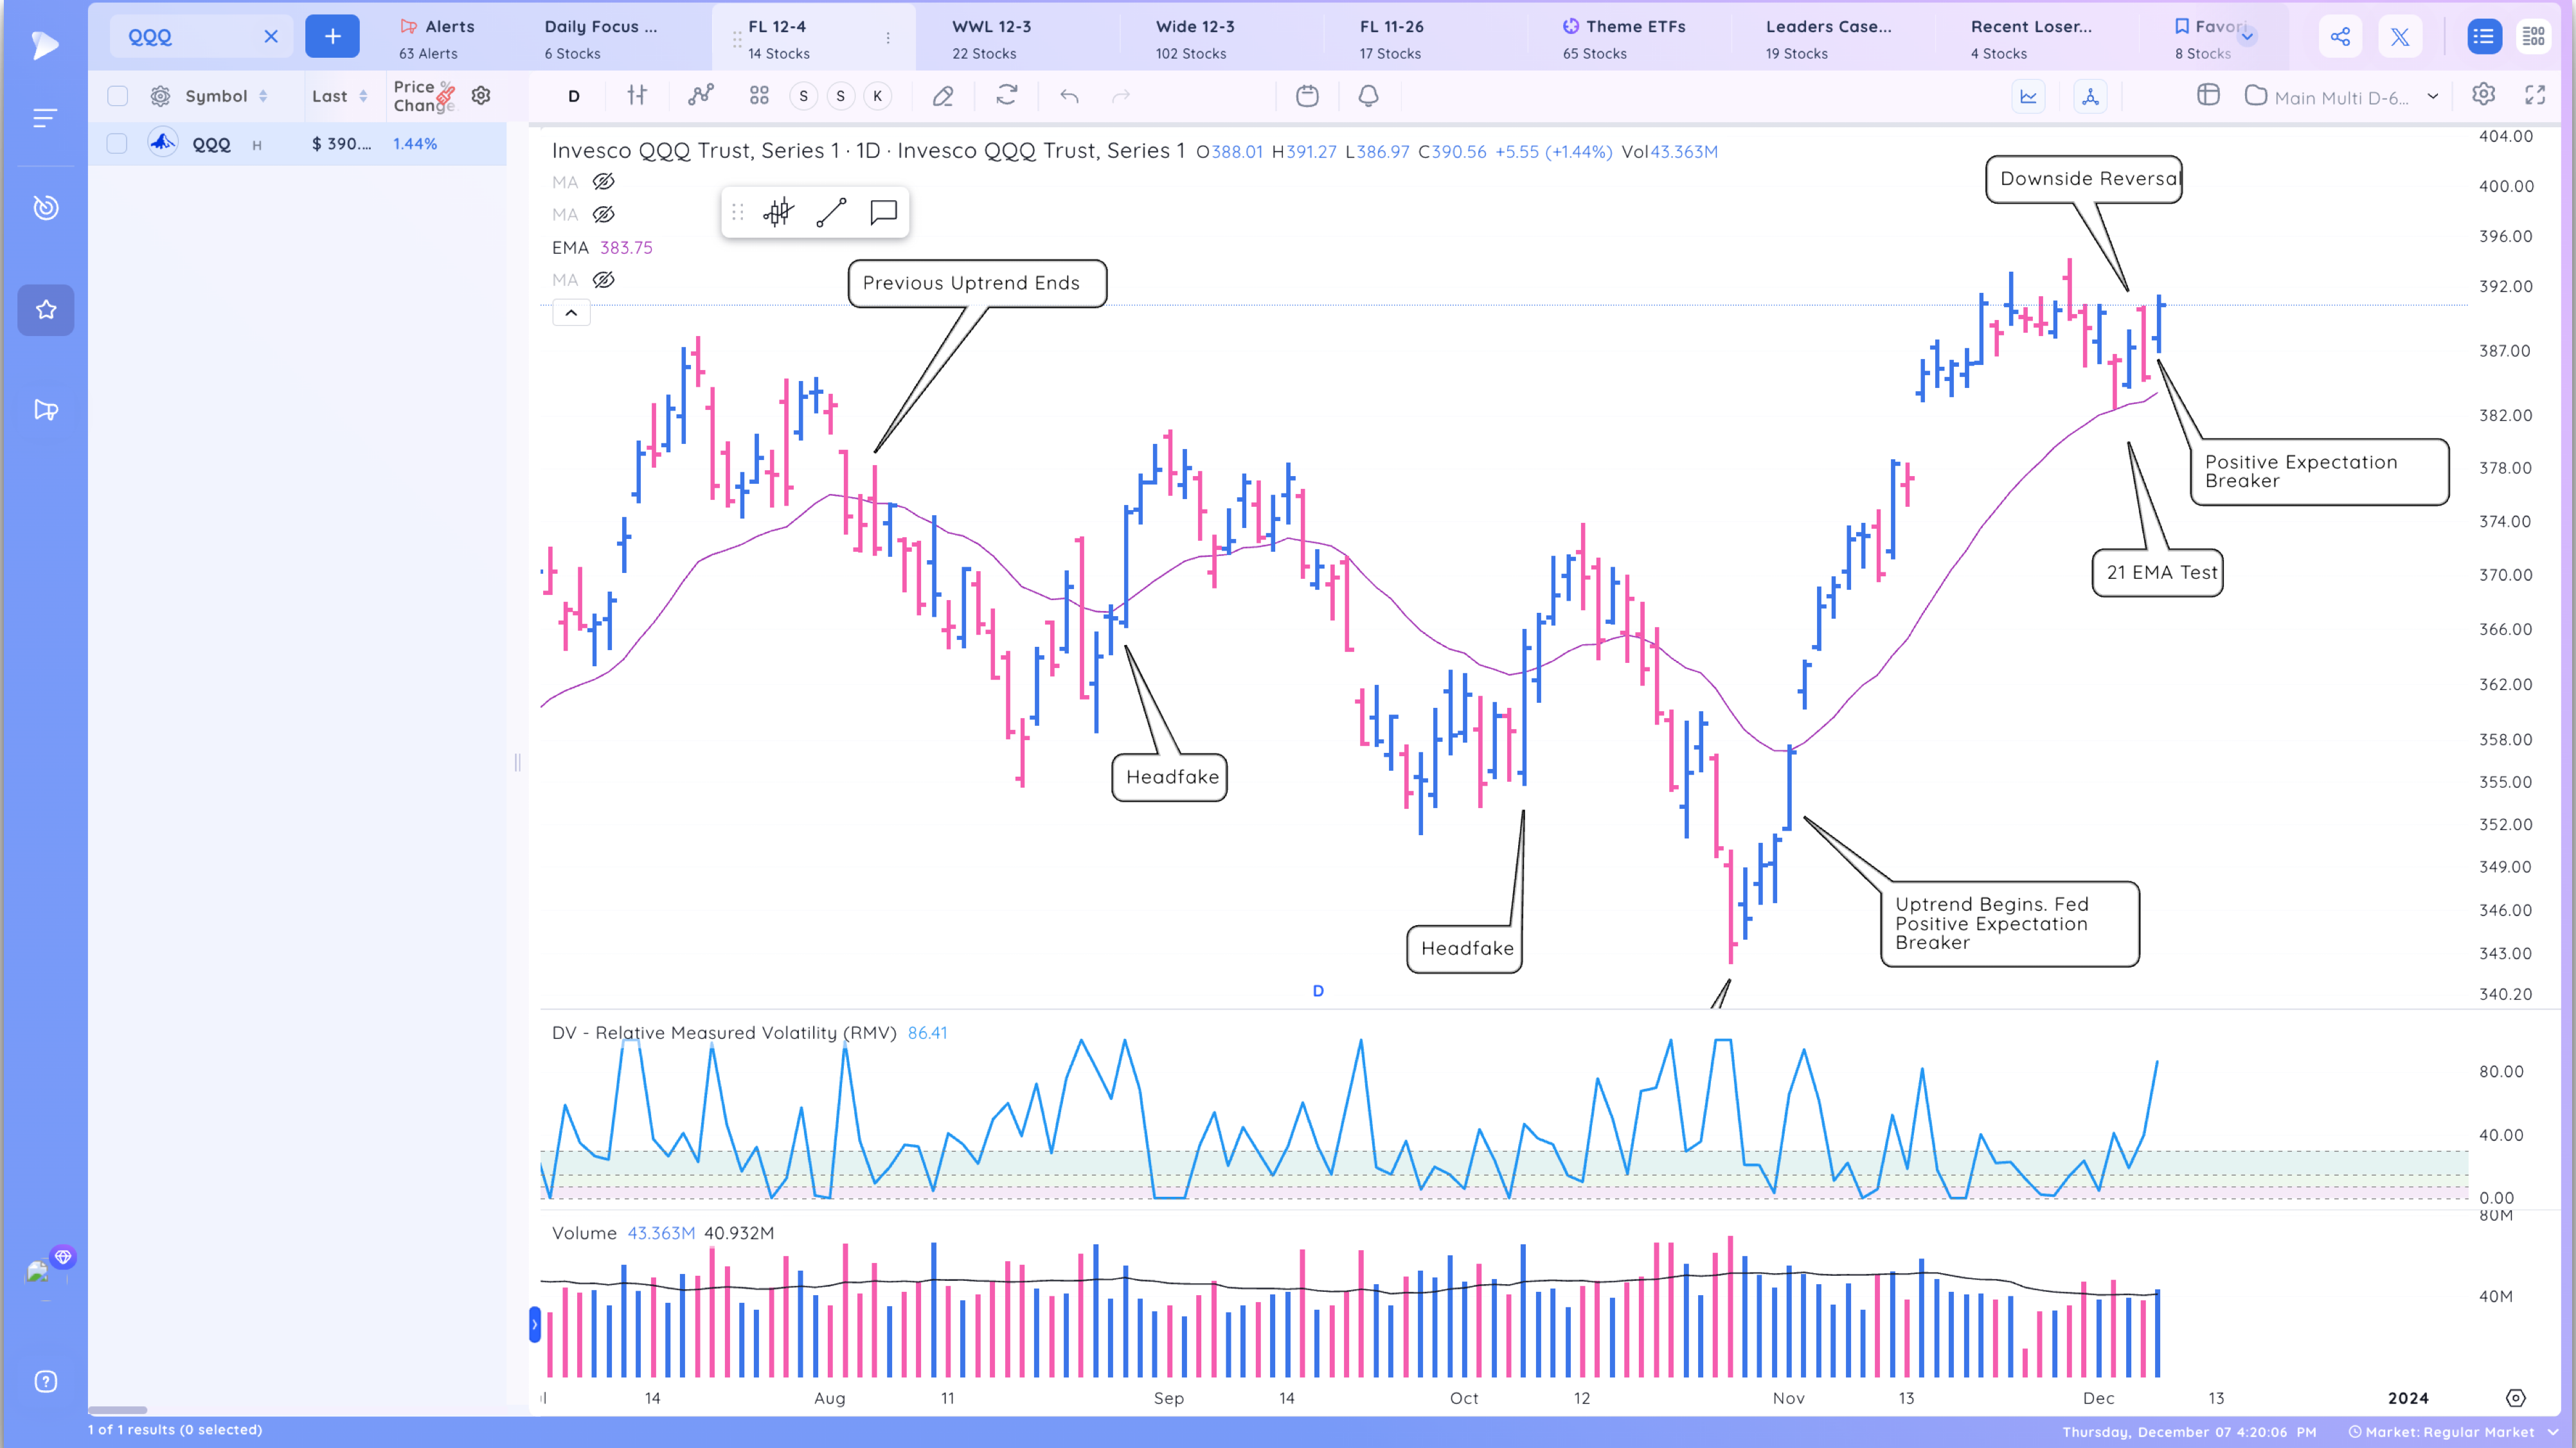
Task: Open table settings gear next to Price Change
Action: (x=481, y=96)
